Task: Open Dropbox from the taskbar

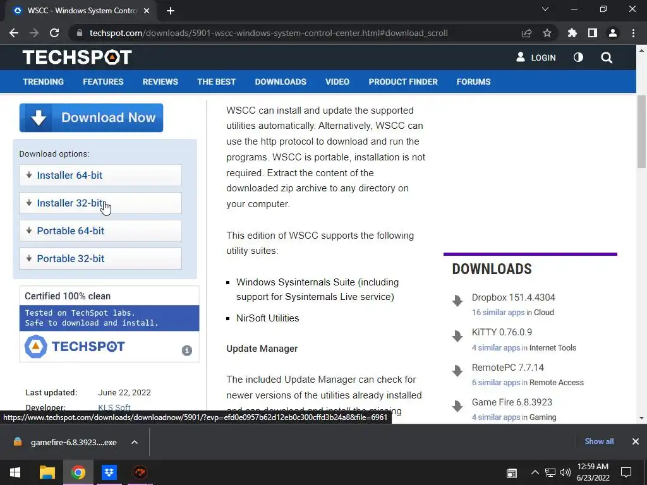Action: click(x=109, y=472)
